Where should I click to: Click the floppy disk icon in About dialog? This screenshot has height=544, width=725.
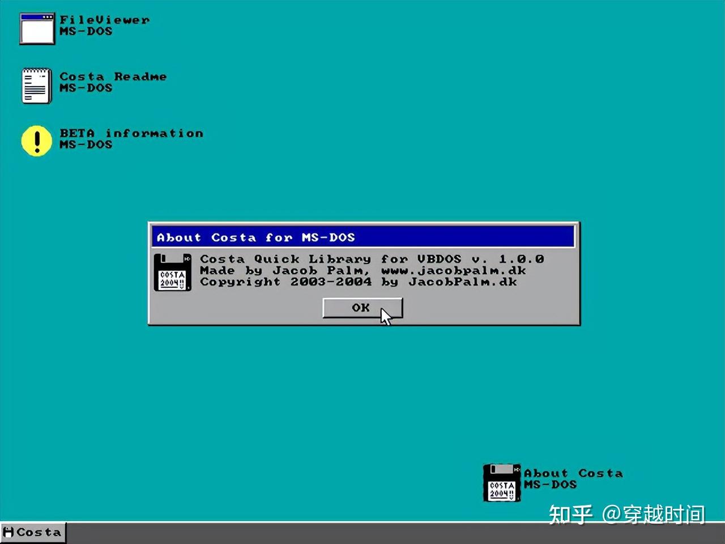173,273
